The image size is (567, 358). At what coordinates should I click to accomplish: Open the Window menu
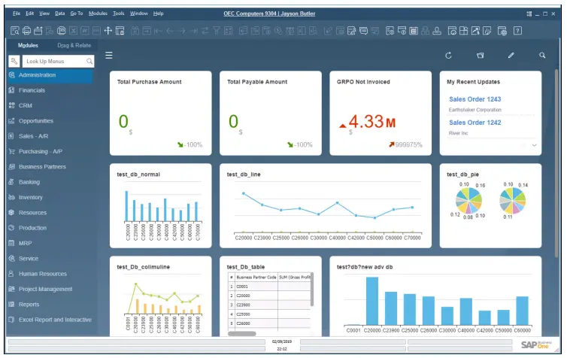point(139,14)
